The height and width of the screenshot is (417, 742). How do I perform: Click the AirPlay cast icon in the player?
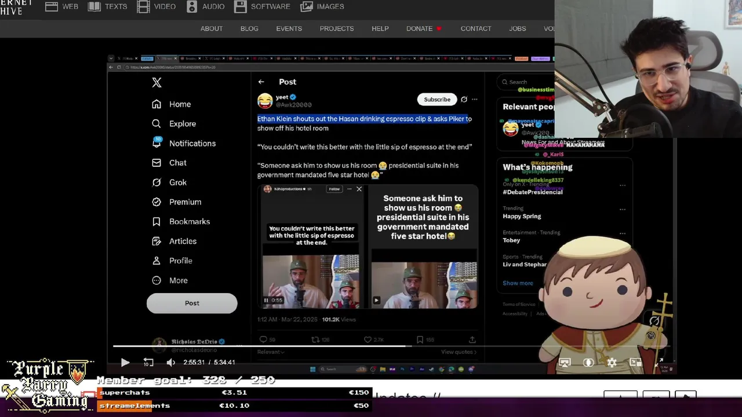click(565, 363)
